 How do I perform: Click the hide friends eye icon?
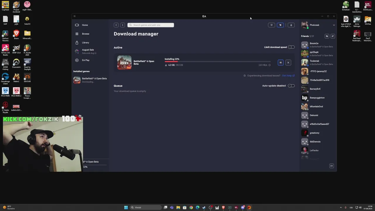327,36
